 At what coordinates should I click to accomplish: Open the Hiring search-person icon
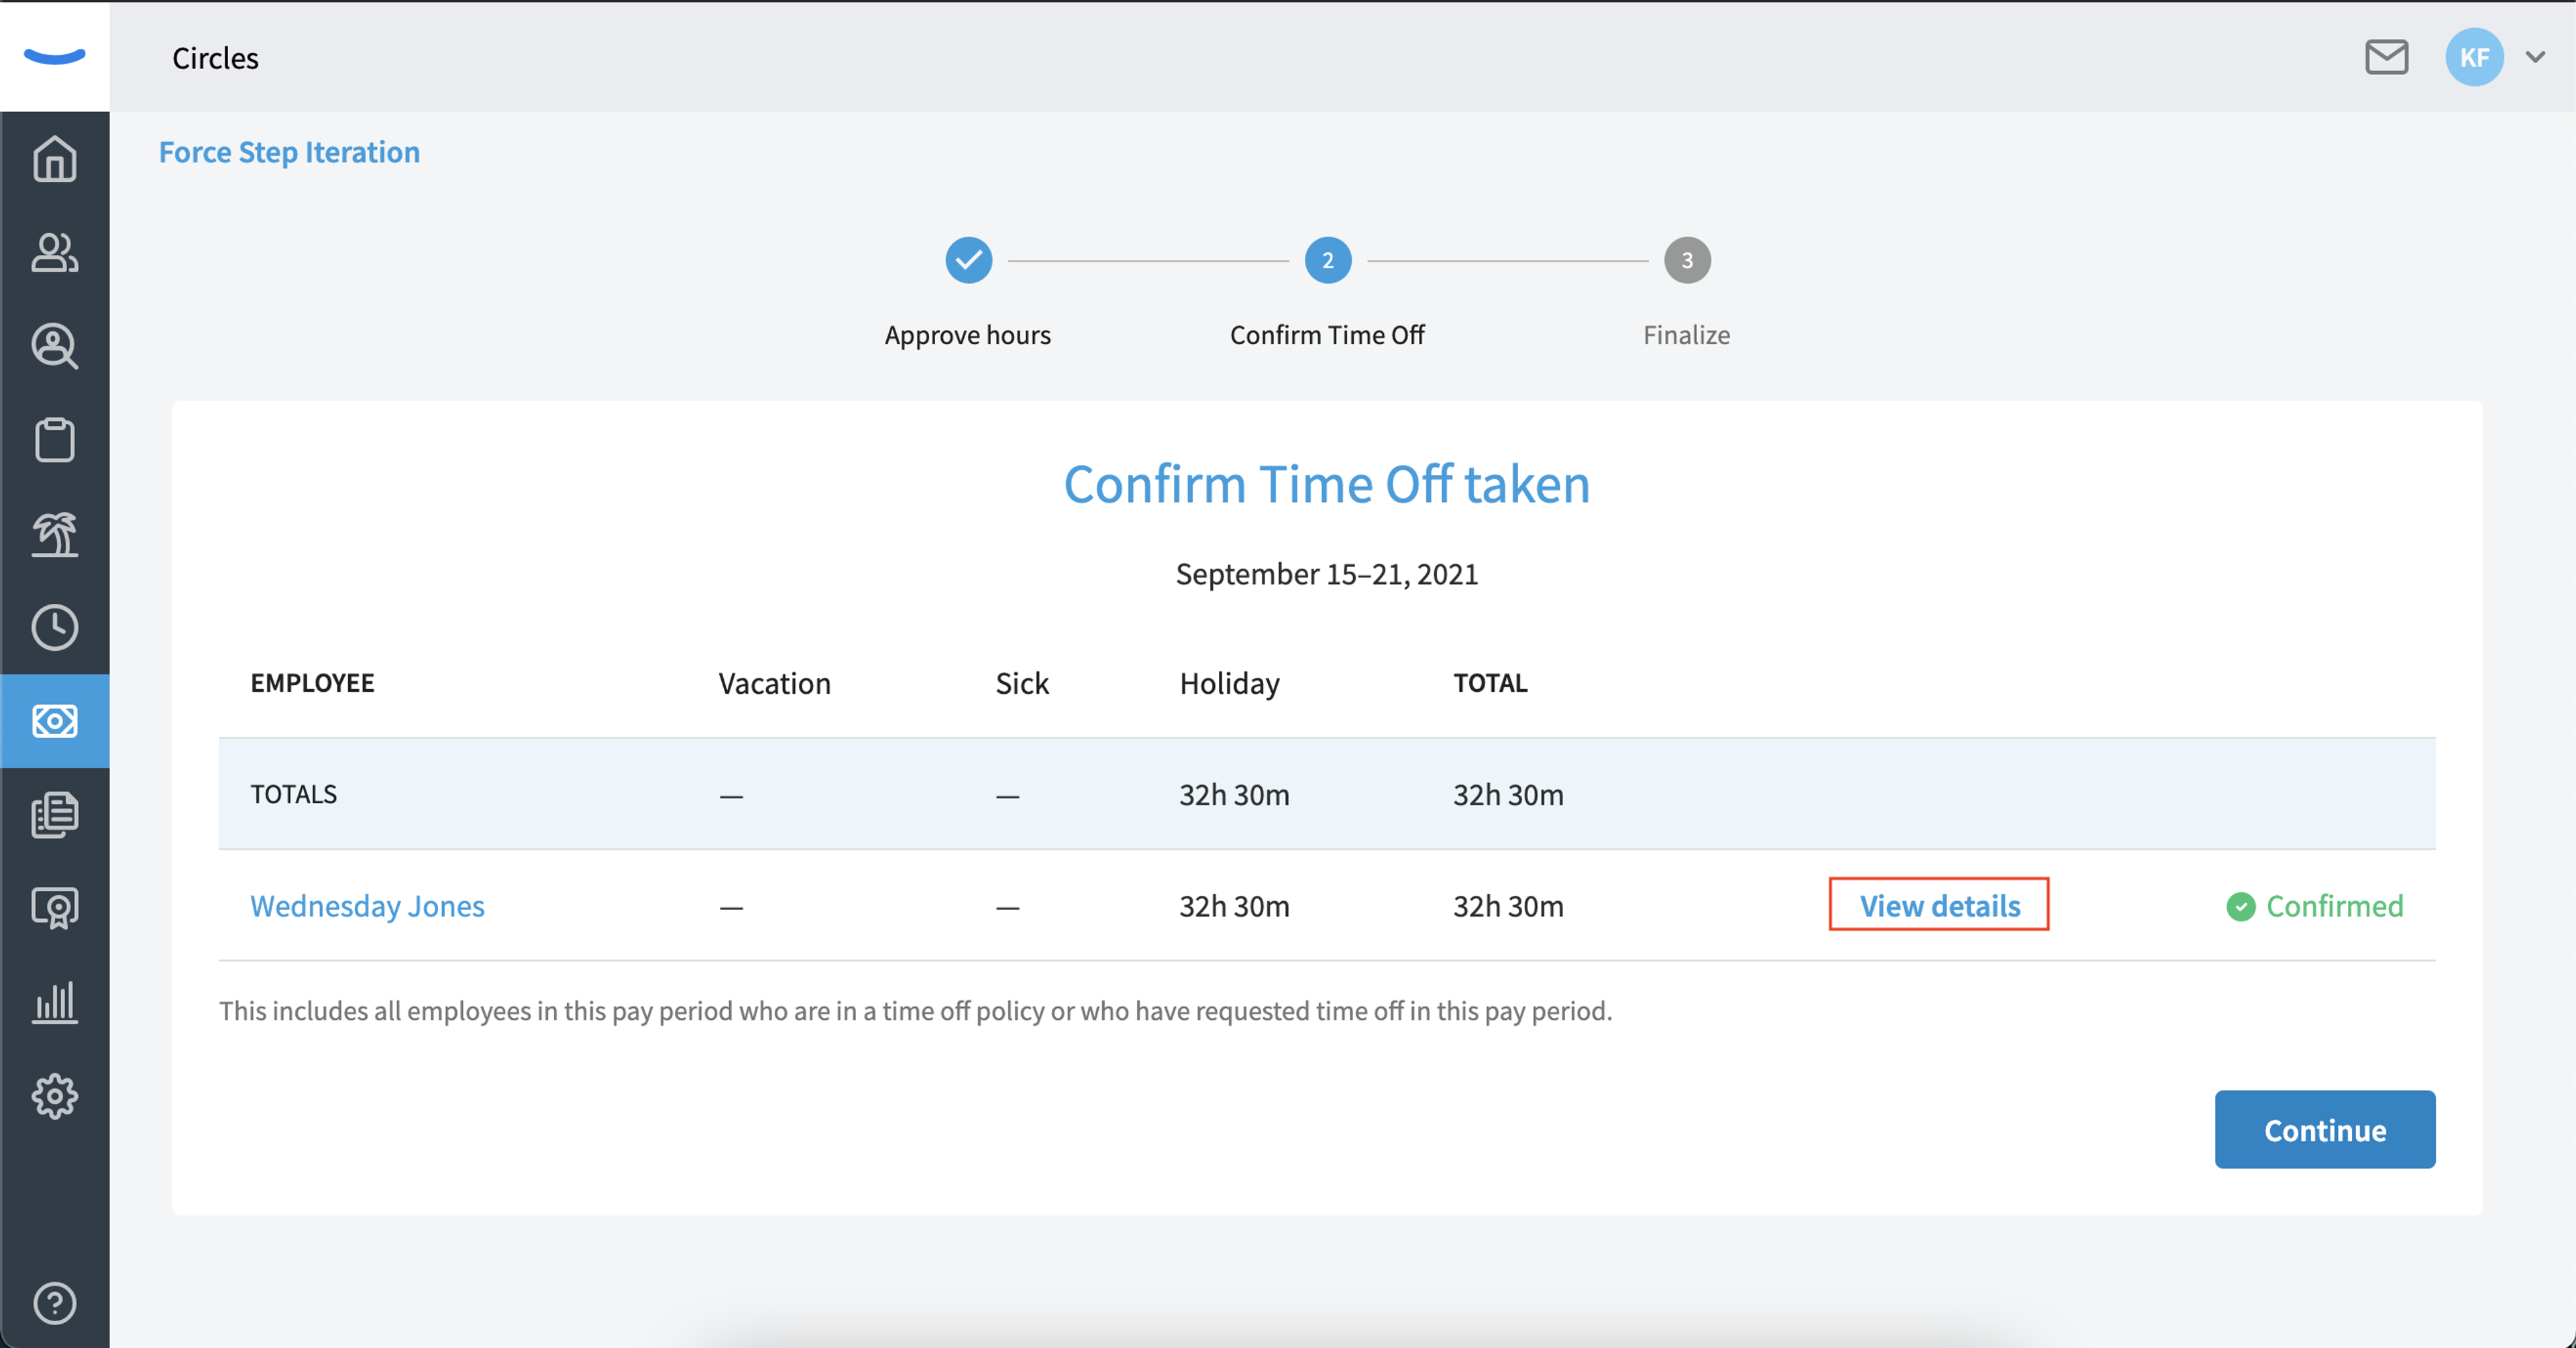coord(54,346)
